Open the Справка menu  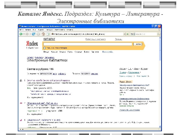click(x=70, y=30)
